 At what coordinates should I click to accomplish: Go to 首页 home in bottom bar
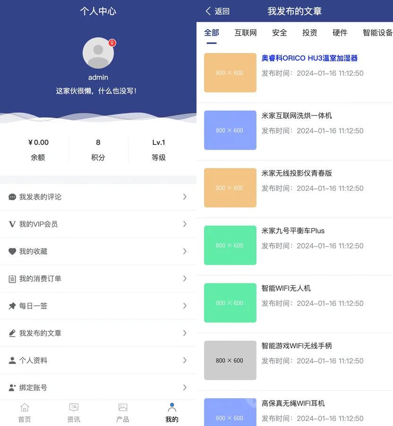click(25, 413)
